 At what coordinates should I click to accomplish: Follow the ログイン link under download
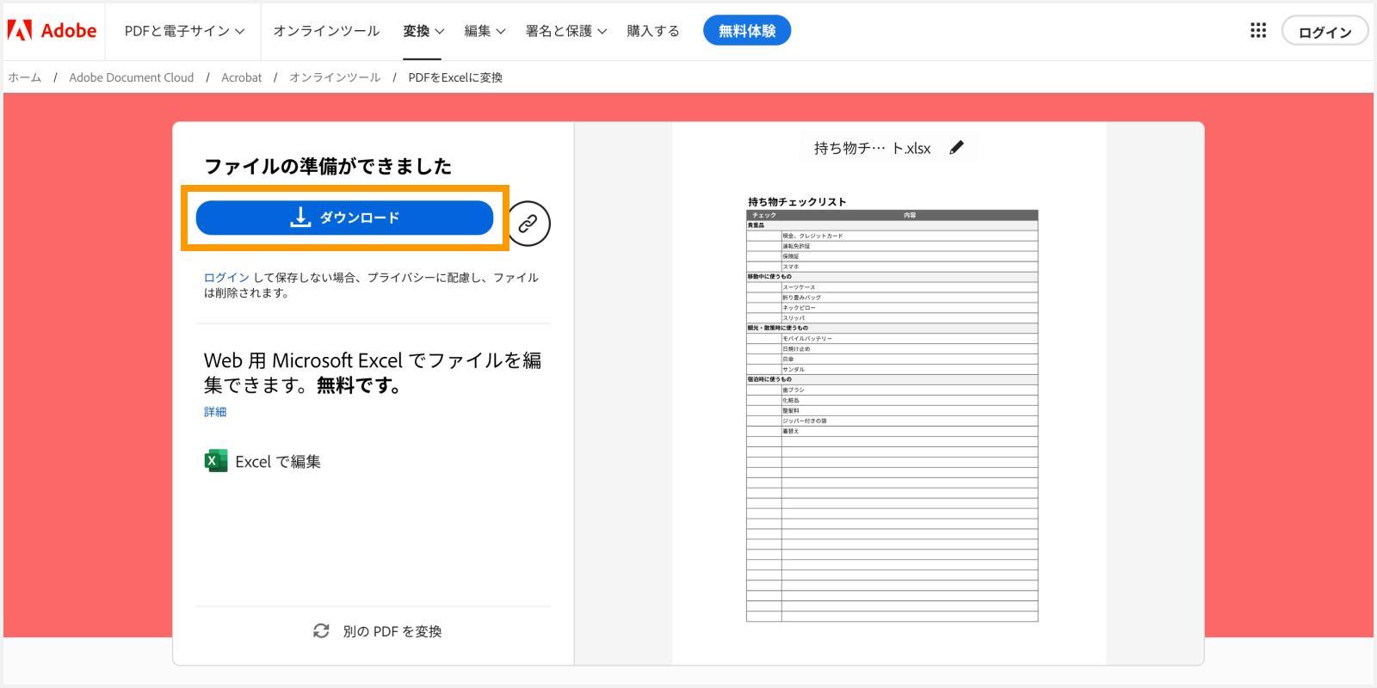(x=226, y=277)
